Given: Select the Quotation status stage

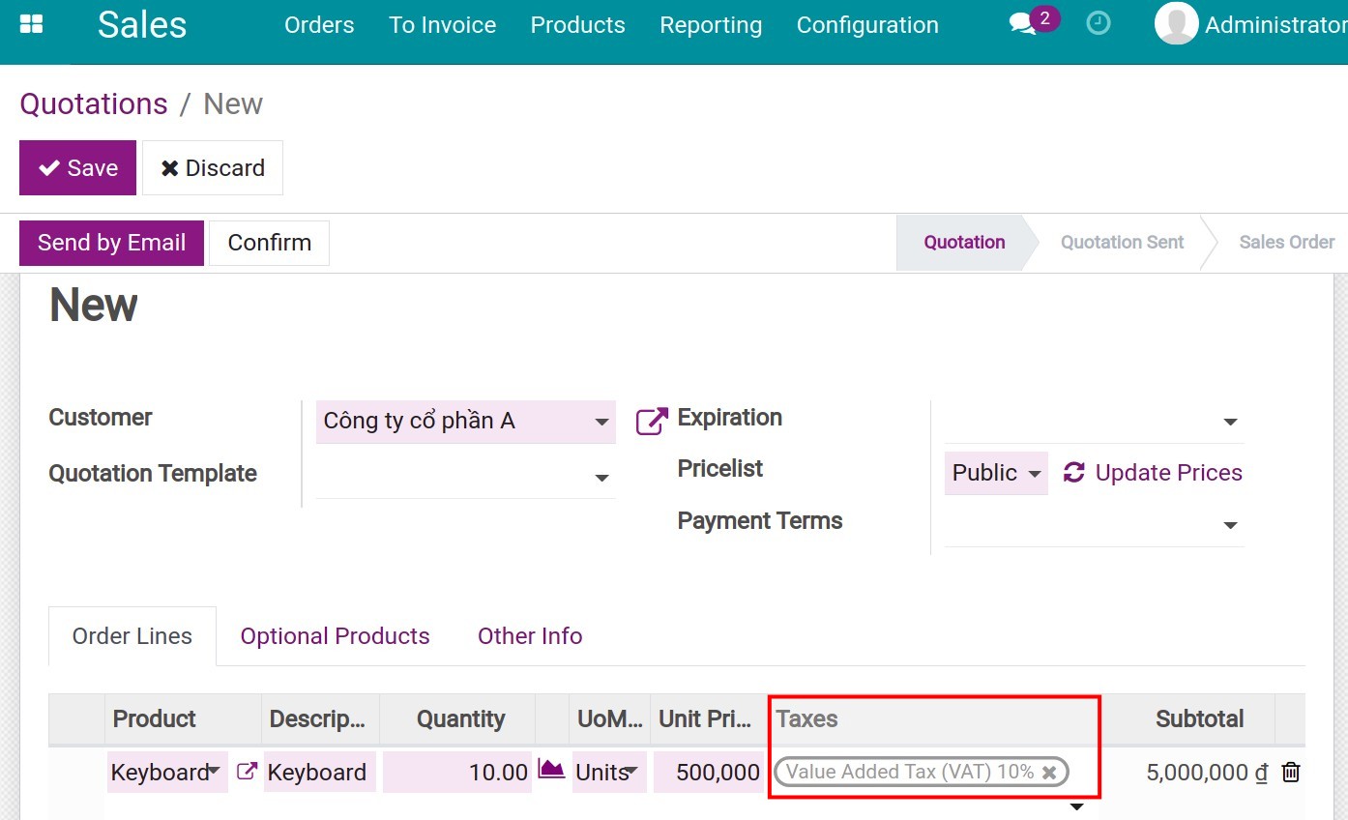Looking at the screenshot, I should click(x=964, y=243).
